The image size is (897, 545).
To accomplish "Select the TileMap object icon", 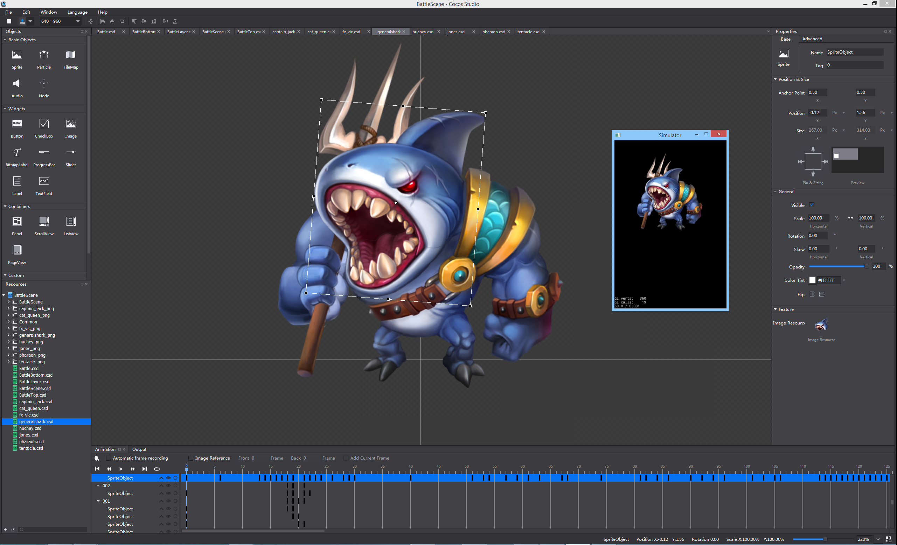I will 71,55.
